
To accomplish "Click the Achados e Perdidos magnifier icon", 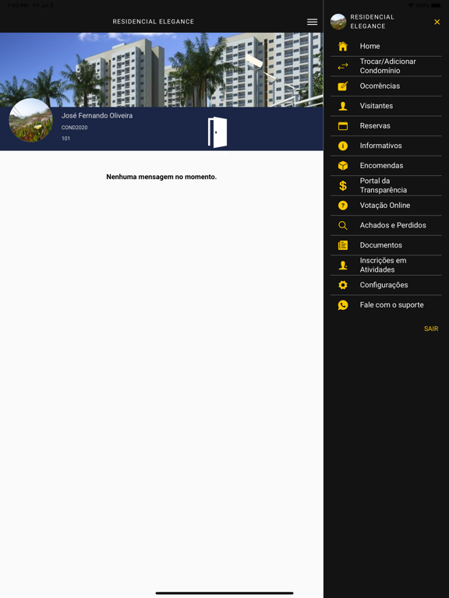I will 343,225.
